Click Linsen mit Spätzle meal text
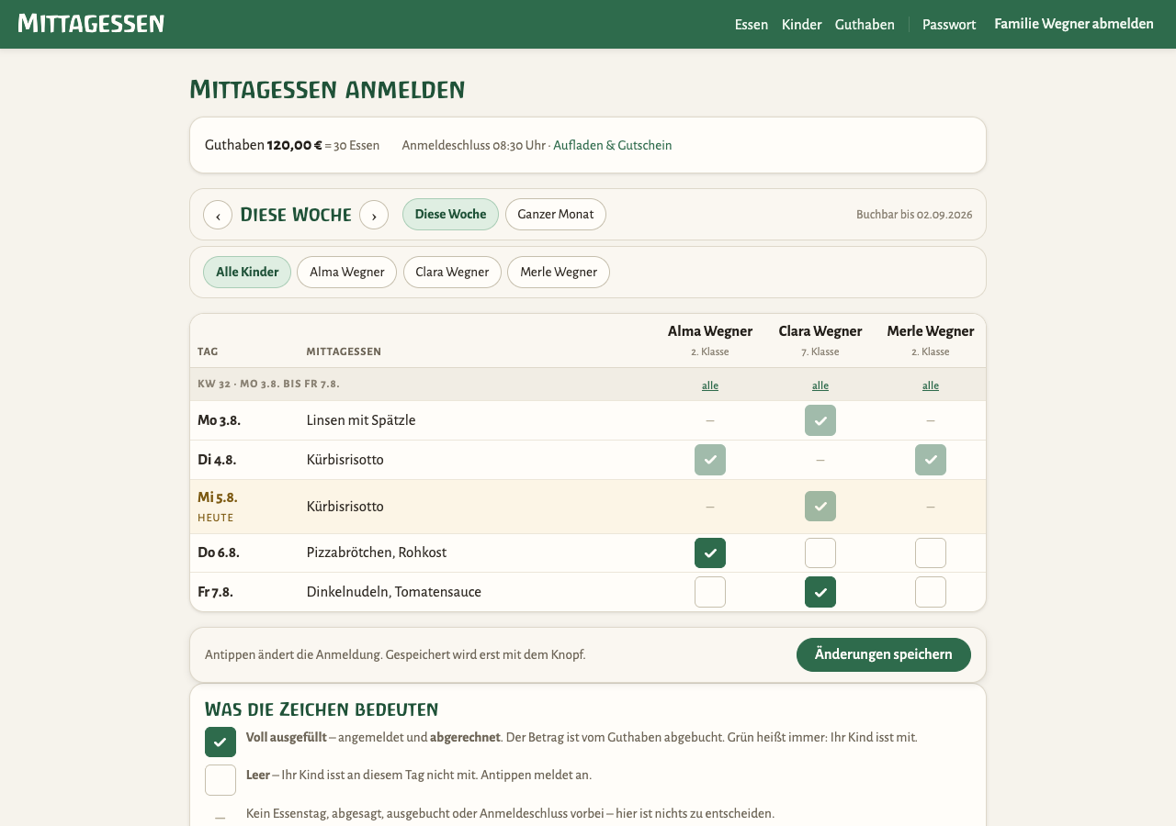This screenshot has width=1176, height=826. click(361, 420)
